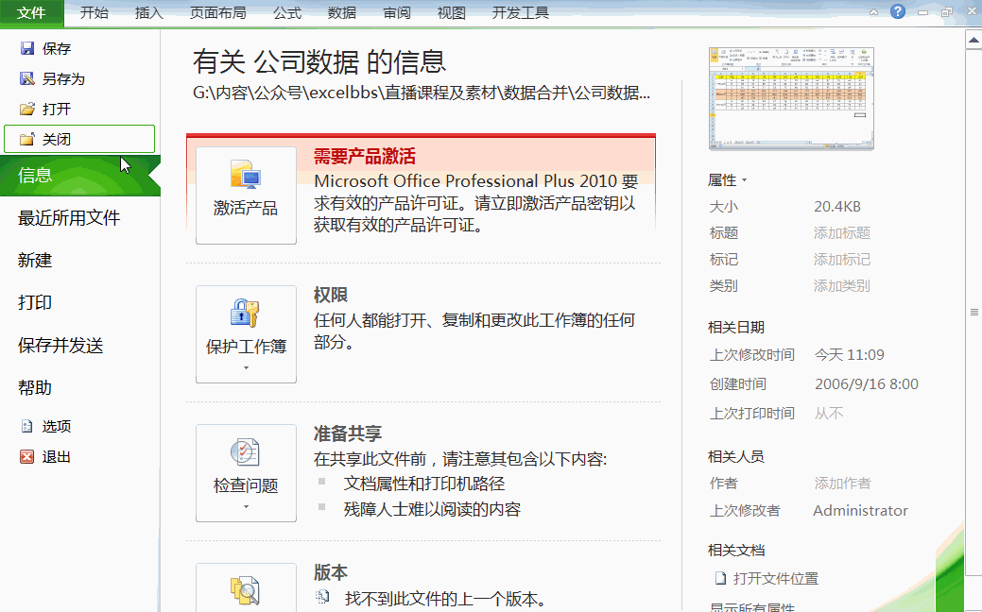Click the Close workbook folder icon
This screenshot has width=982, height=612.
pos(26,139)
